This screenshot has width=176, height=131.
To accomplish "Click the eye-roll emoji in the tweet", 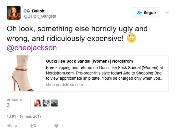I will point(131,38).
